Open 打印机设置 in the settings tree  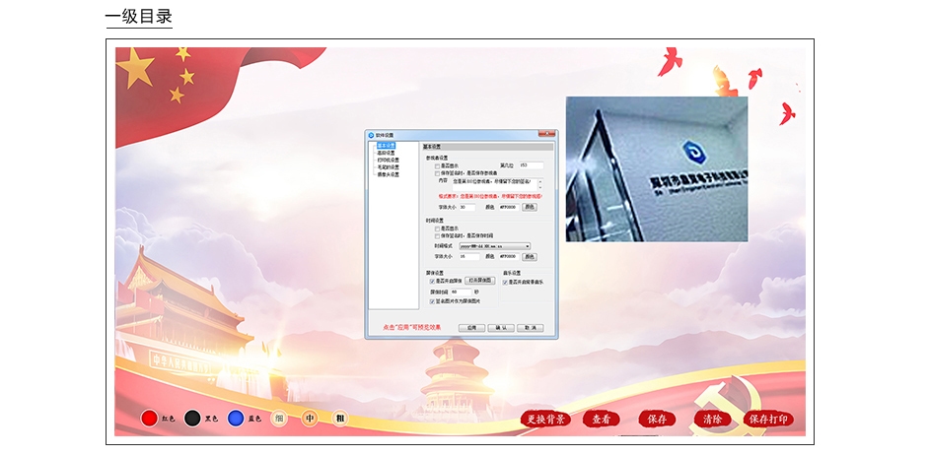(x=388, y=161)
